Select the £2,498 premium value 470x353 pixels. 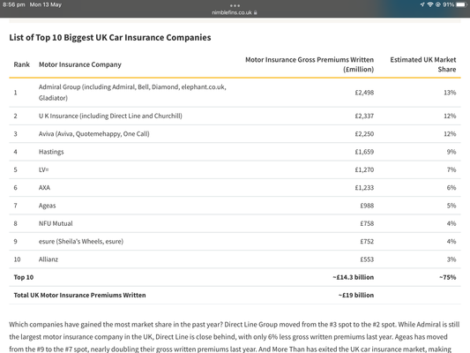coord(364,93)
